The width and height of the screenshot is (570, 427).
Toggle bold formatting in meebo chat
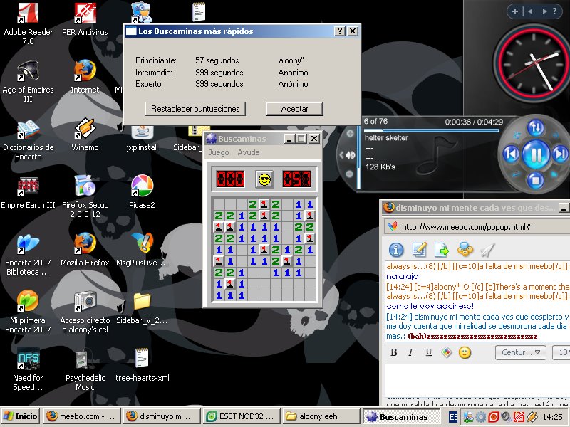point(394,352)
